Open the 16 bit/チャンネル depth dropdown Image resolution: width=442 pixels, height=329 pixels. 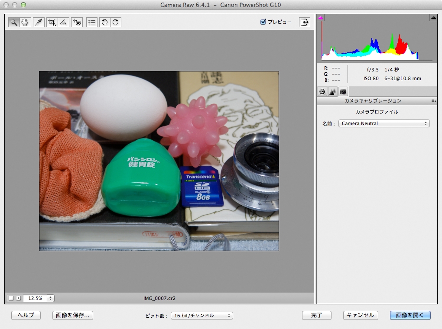coord(201,316)
